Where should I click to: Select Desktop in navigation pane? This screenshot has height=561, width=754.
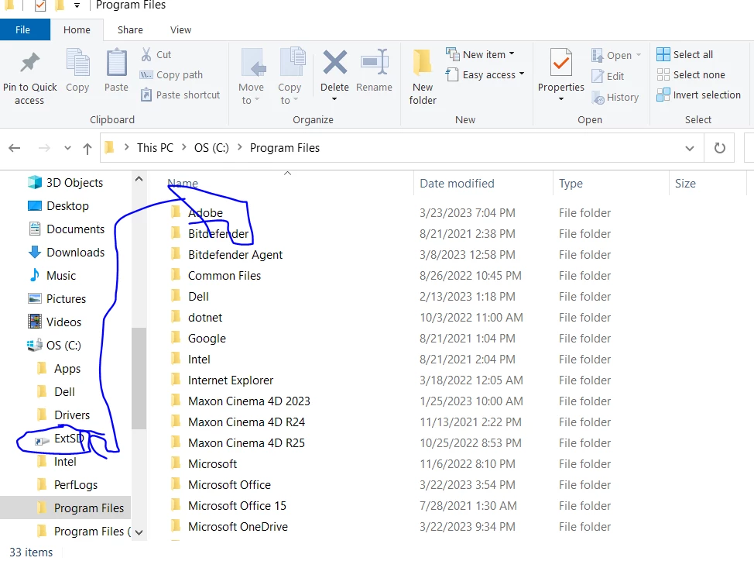pyautogui.click(x=58, y=206)
